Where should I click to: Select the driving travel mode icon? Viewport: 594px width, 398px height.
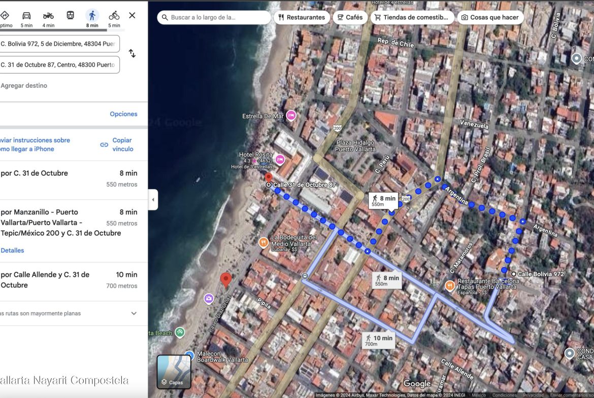pyautogui.click(x=26, y=16)
